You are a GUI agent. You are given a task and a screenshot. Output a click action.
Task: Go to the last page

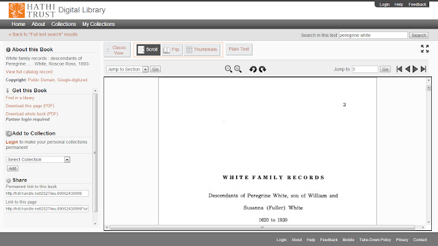(424, 69)
